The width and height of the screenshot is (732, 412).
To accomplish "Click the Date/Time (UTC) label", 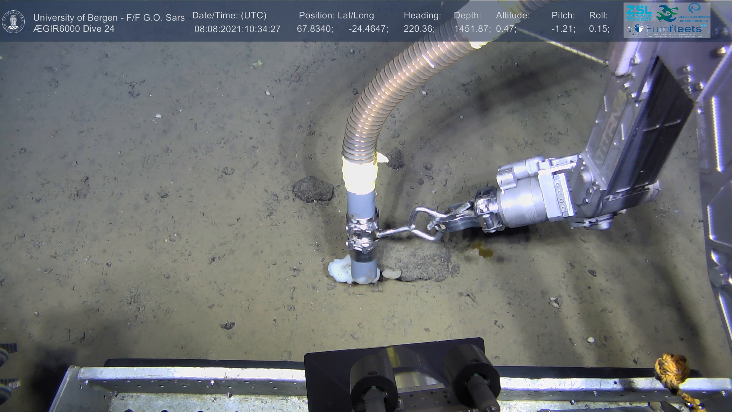I will (x=229, y=16).
